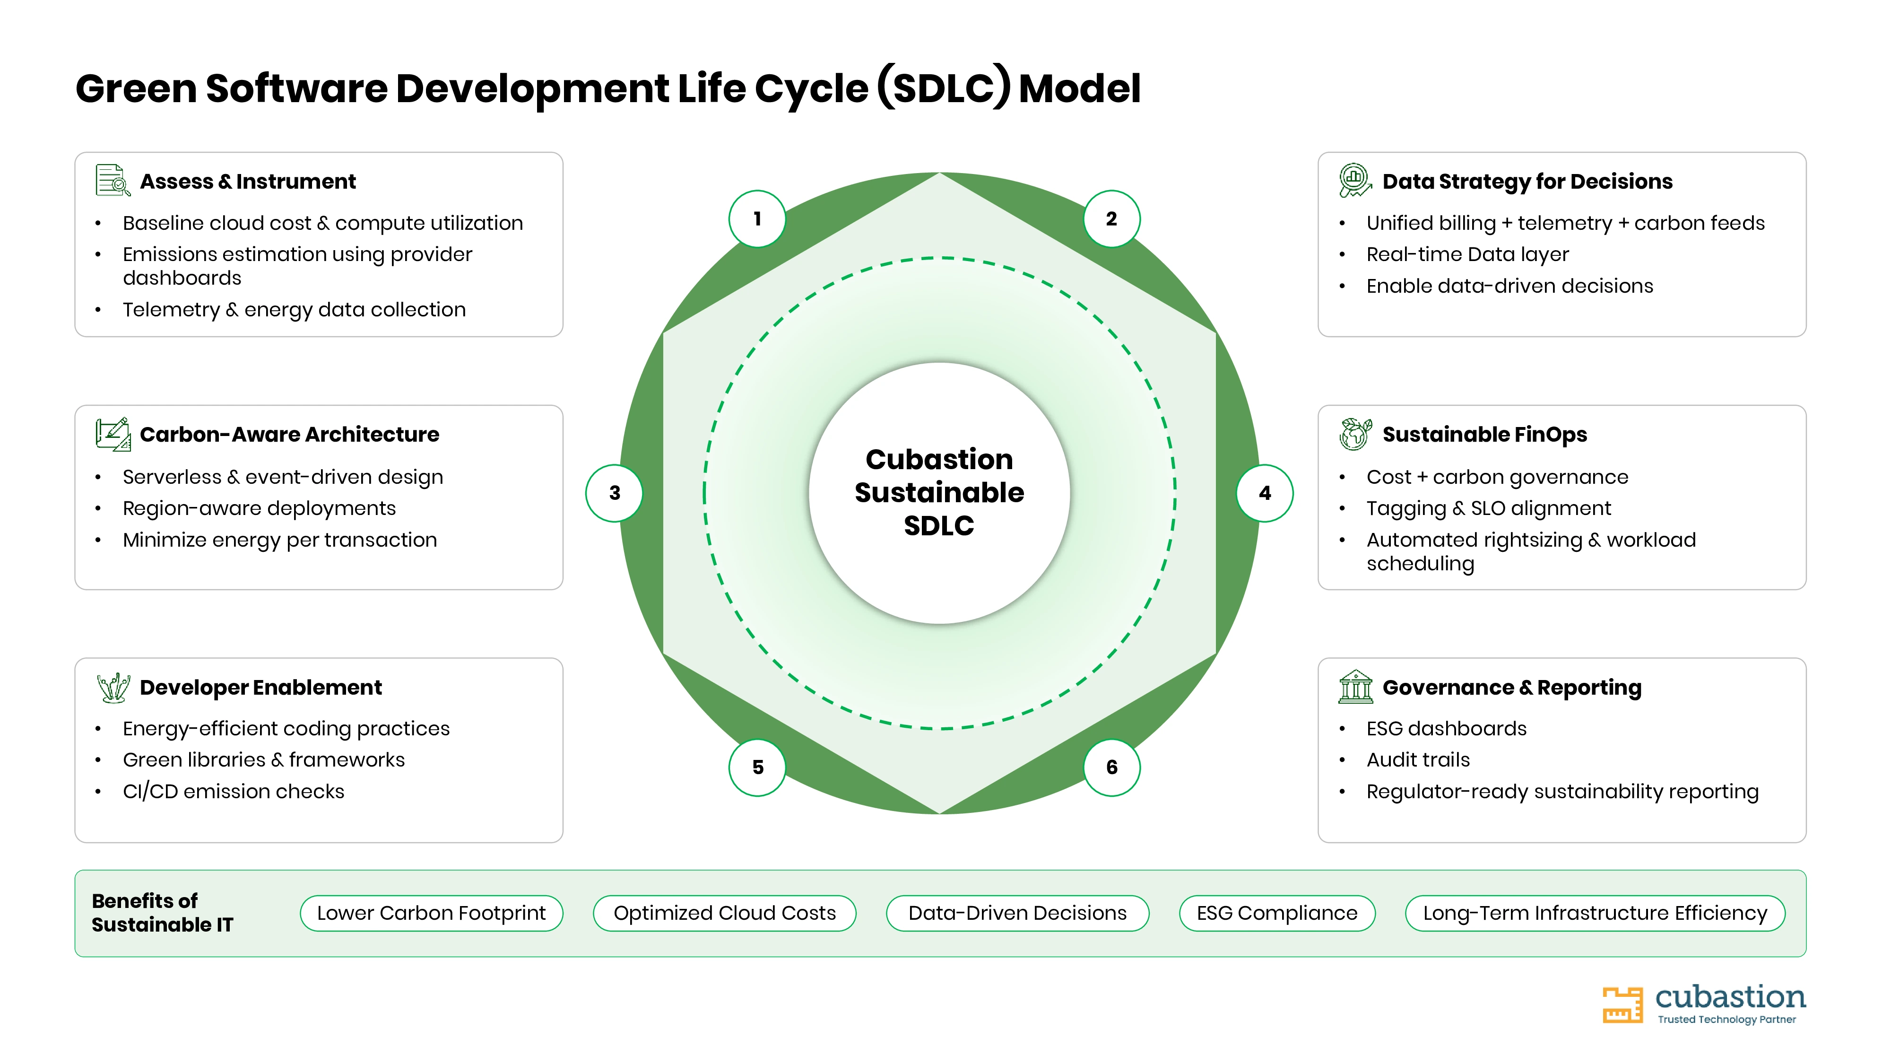
Task: Click 'Real-time Data layer' bullet
Action: (x=1467, y=255)
